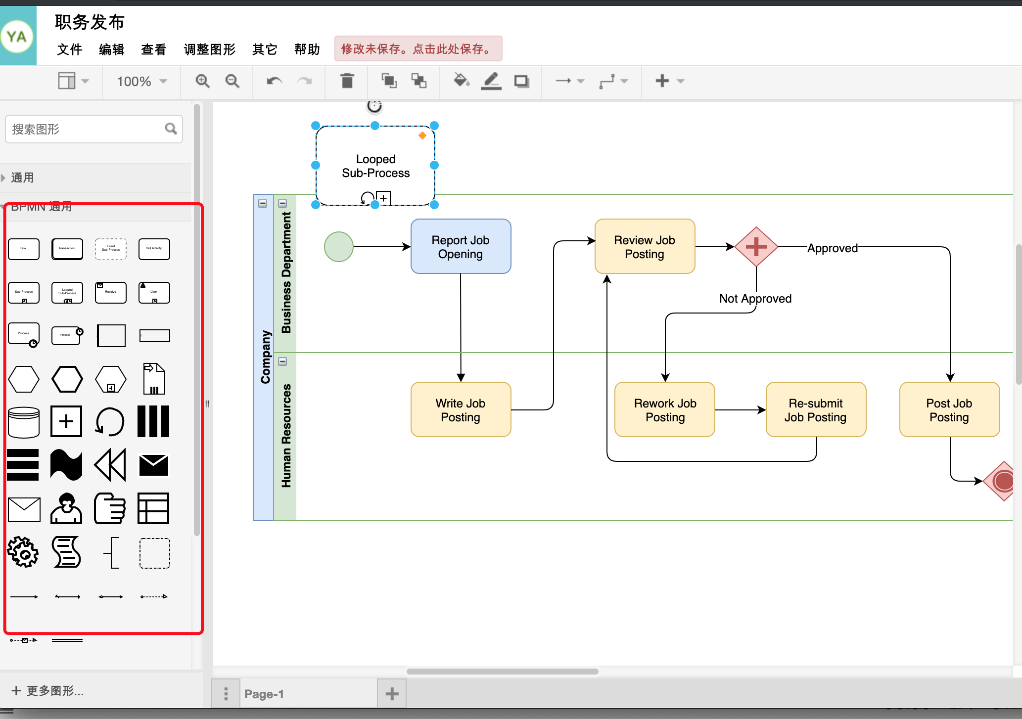Select the Looped Sub-Process shape
This screenshot has width=1022, height=719.
click(67, 292)
